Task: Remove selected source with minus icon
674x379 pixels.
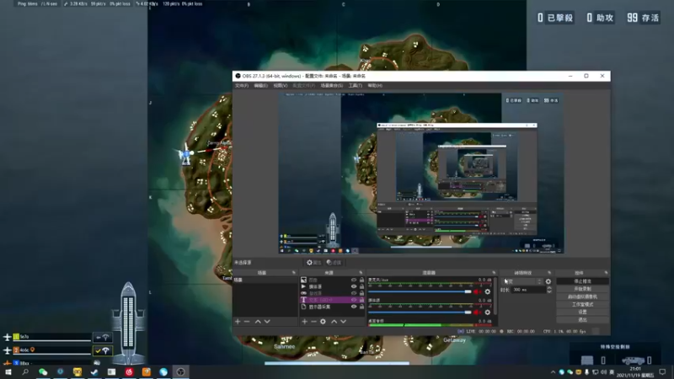Action: point(313,322)
